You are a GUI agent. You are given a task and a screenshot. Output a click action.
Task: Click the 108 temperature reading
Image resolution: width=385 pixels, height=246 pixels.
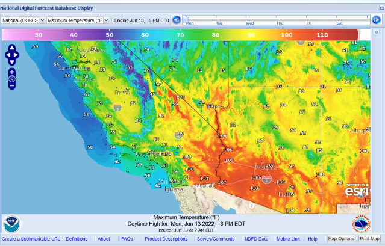180,97
